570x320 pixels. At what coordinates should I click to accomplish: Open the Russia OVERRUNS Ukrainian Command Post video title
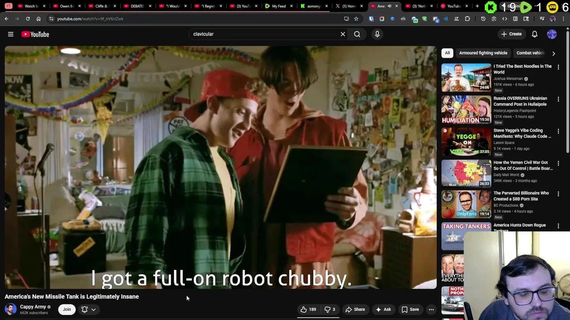pyautogui.click(x=520, y=101)
